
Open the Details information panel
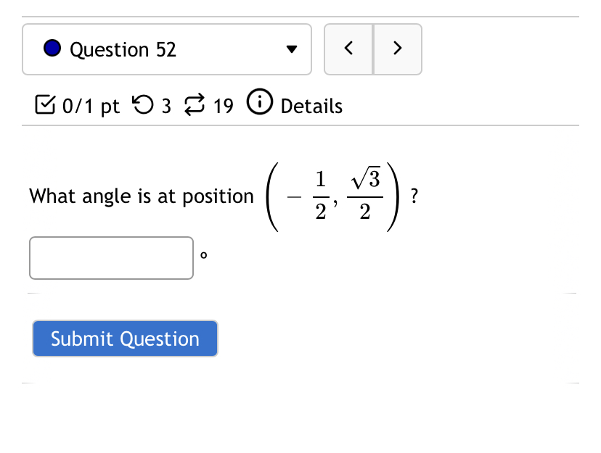(311, 106)
